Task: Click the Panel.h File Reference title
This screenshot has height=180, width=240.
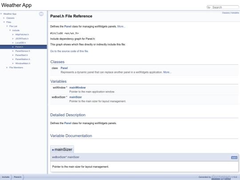Action: [71, 16]
